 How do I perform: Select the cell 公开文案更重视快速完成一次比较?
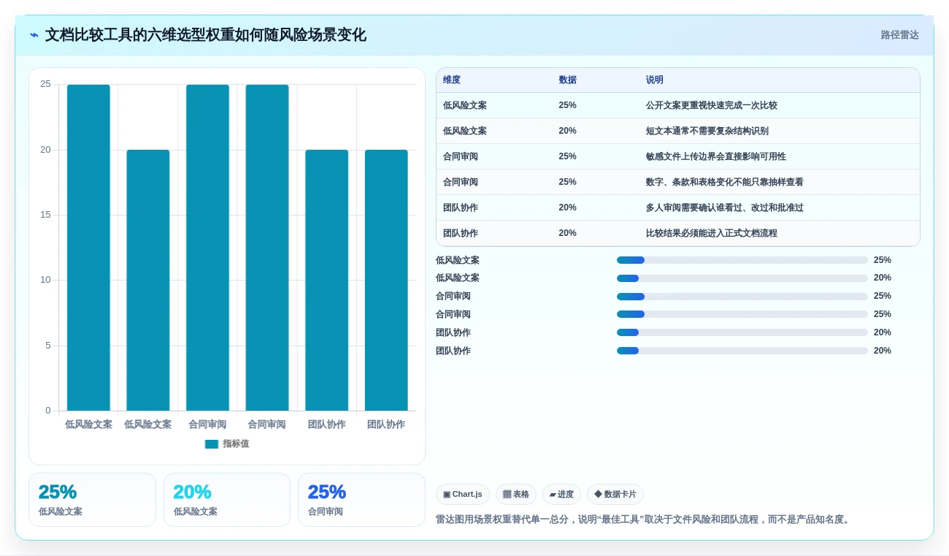[712, 106]
